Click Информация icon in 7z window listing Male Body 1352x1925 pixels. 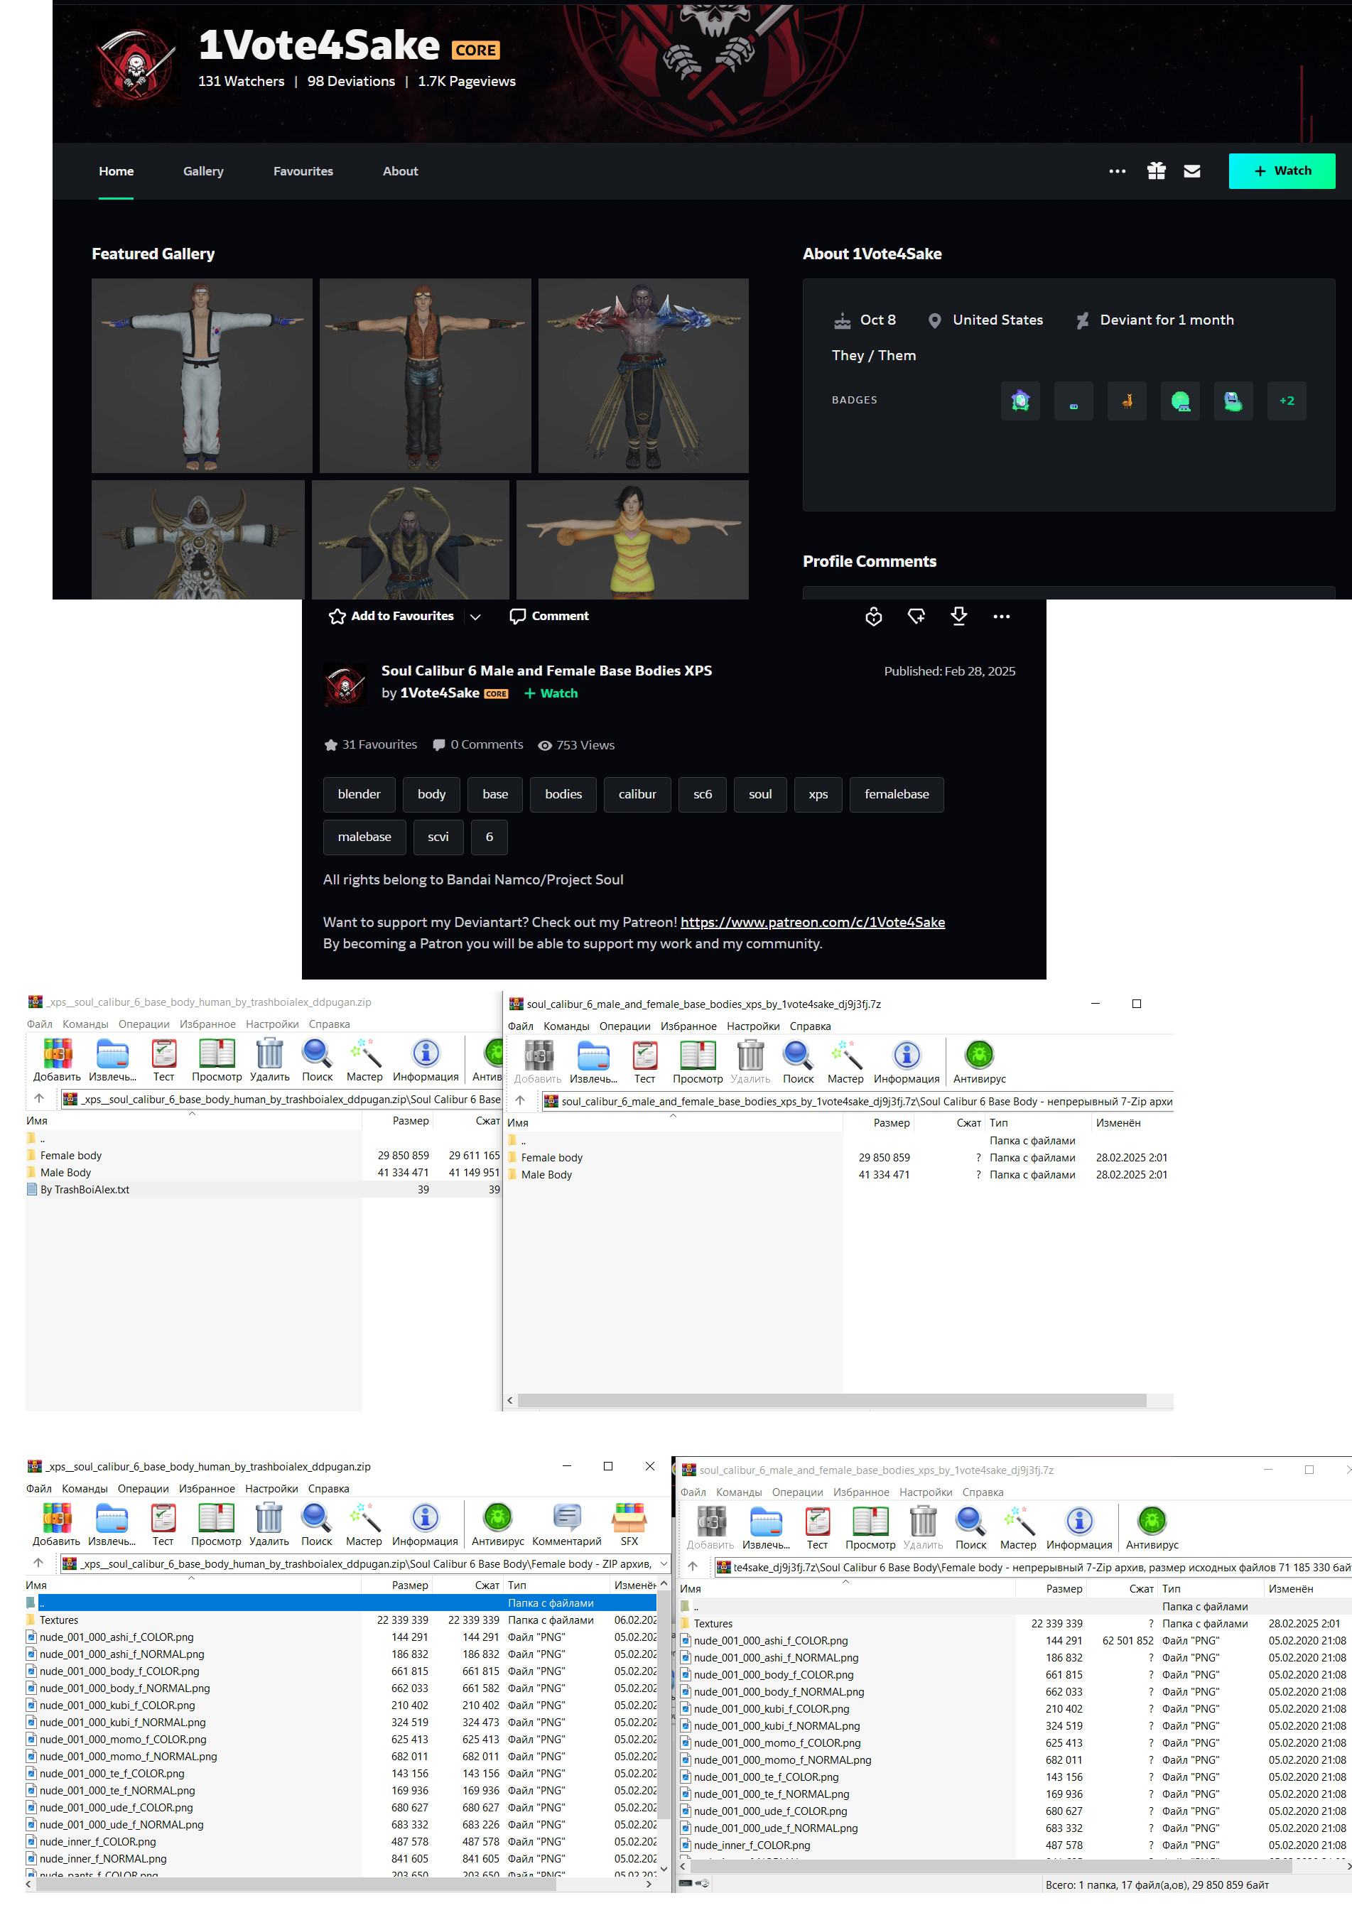coord(906,1062)
